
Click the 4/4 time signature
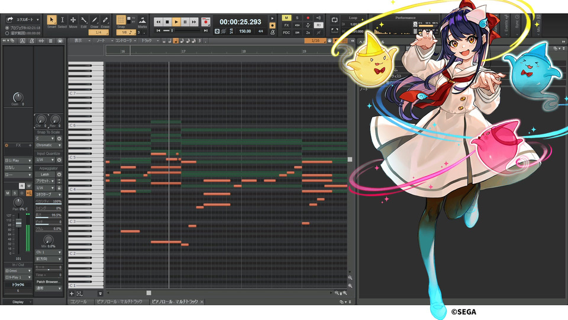coord(260,31)
